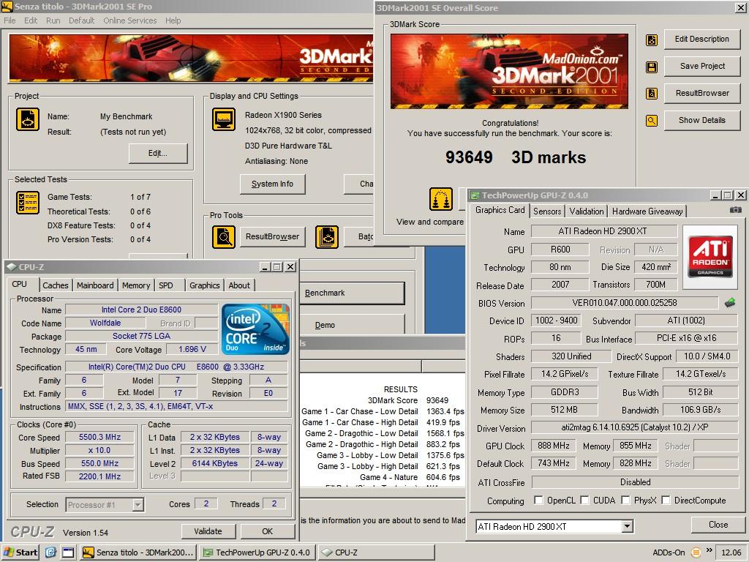The image size is (749, 562).
Task: Click the Edit Description button
Action: [x=702, y=40]
